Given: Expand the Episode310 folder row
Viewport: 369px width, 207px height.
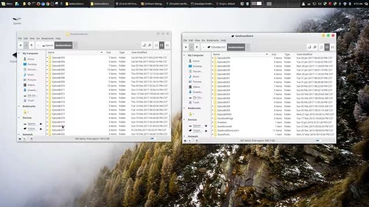Looking at the screenshot, I should click(47, 86).
